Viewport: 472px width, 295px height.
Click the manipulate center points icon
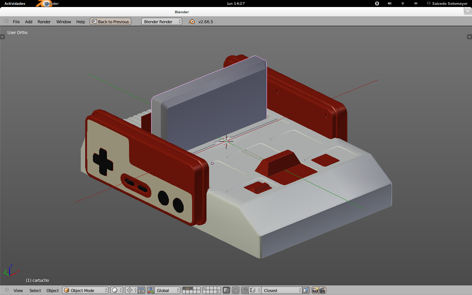coord(141,291)
